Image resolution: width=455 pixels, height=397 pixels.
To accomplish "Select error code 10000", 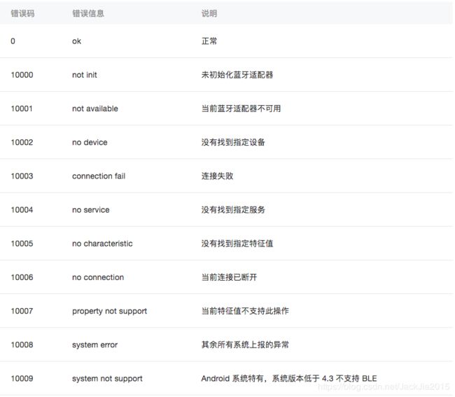I will coord(22,75).
